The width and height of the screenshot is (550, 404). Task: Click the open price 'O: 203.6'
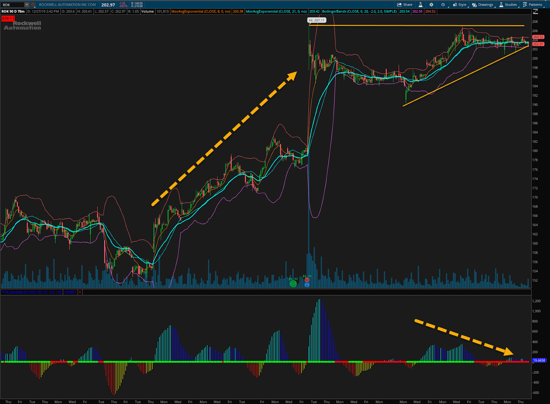coord(68,11)
